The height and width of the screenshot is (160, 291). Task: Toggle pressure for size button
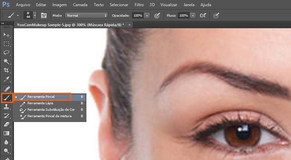pyautogui.click(x=216, y=15)
